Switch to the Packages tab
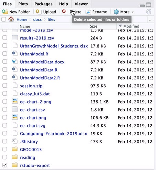Image resolution: width=156 pixels, height=170 pixels. 43,4
